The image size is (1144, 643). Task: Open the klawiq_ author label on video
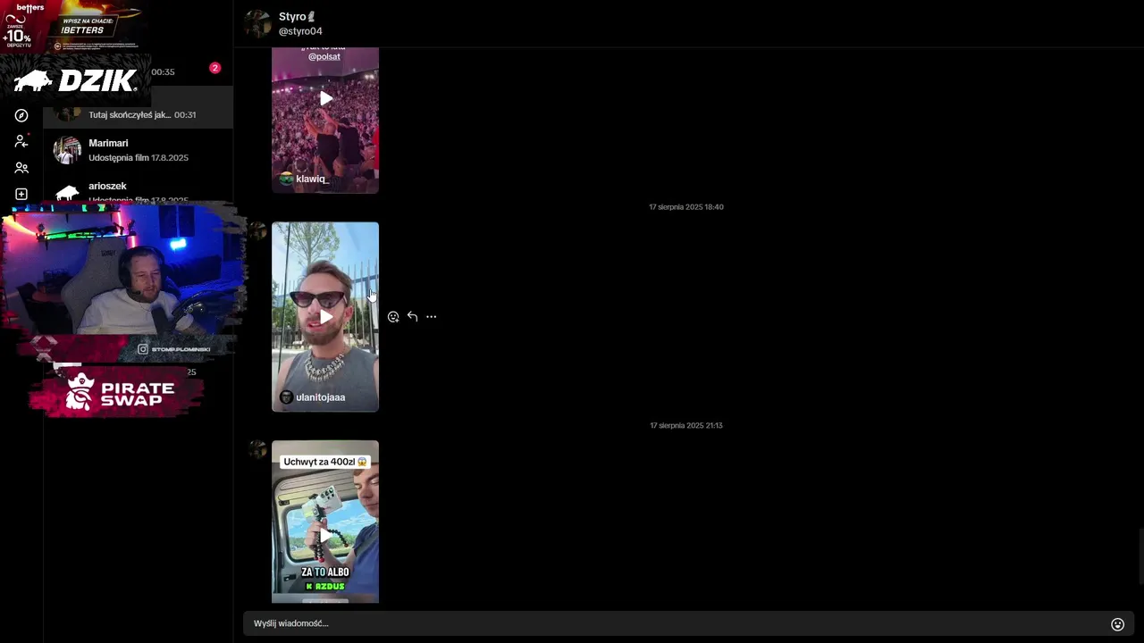click(305, 179)
